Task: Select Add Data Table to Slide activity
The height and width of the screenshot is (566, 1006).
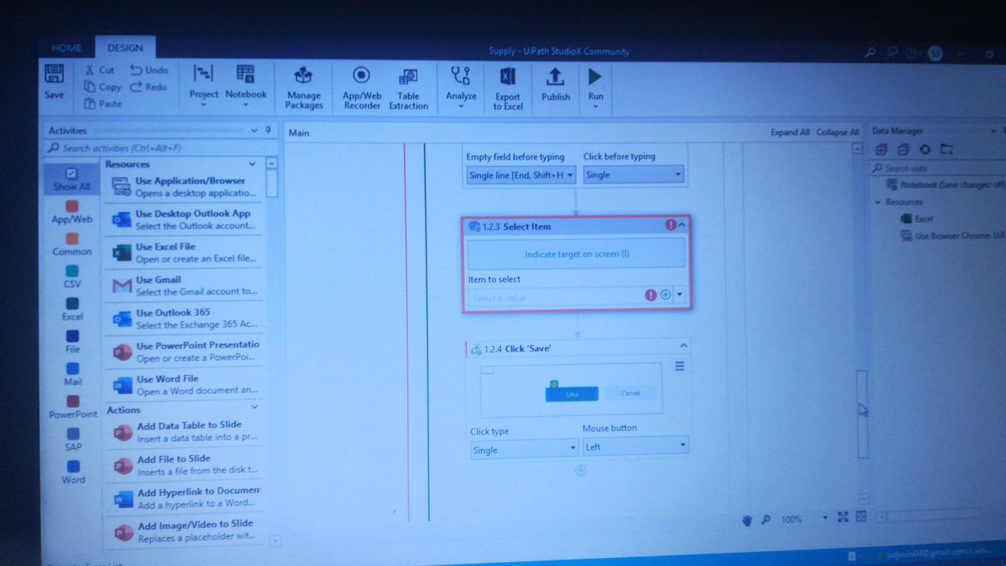Action: coord(184,432)
